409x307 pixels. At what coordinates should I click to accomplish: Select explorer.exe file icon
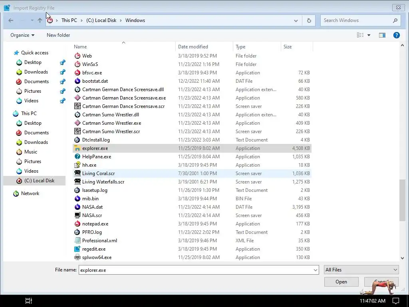(77, 148)
